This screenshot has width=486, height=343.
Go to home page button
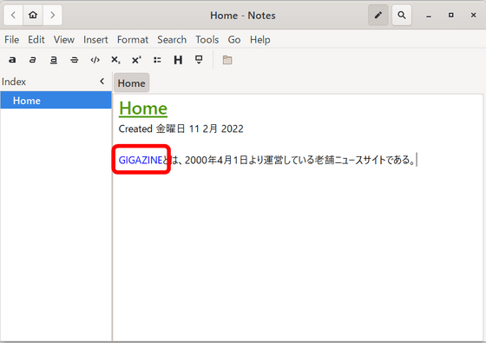coord(33,15)
